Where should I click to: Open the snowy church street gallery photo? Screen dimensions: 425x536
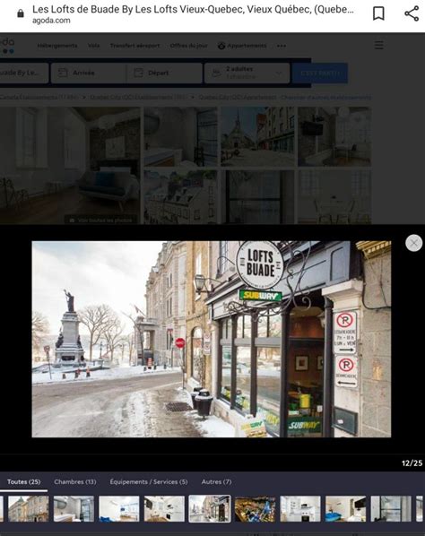(257, 137)
